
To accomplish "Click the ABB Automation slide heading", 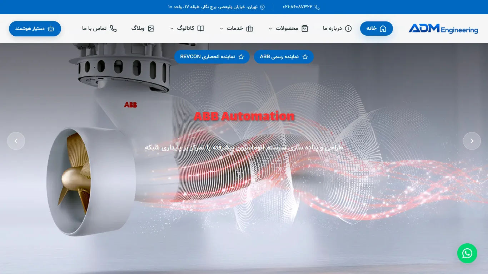I will (244, 116).
